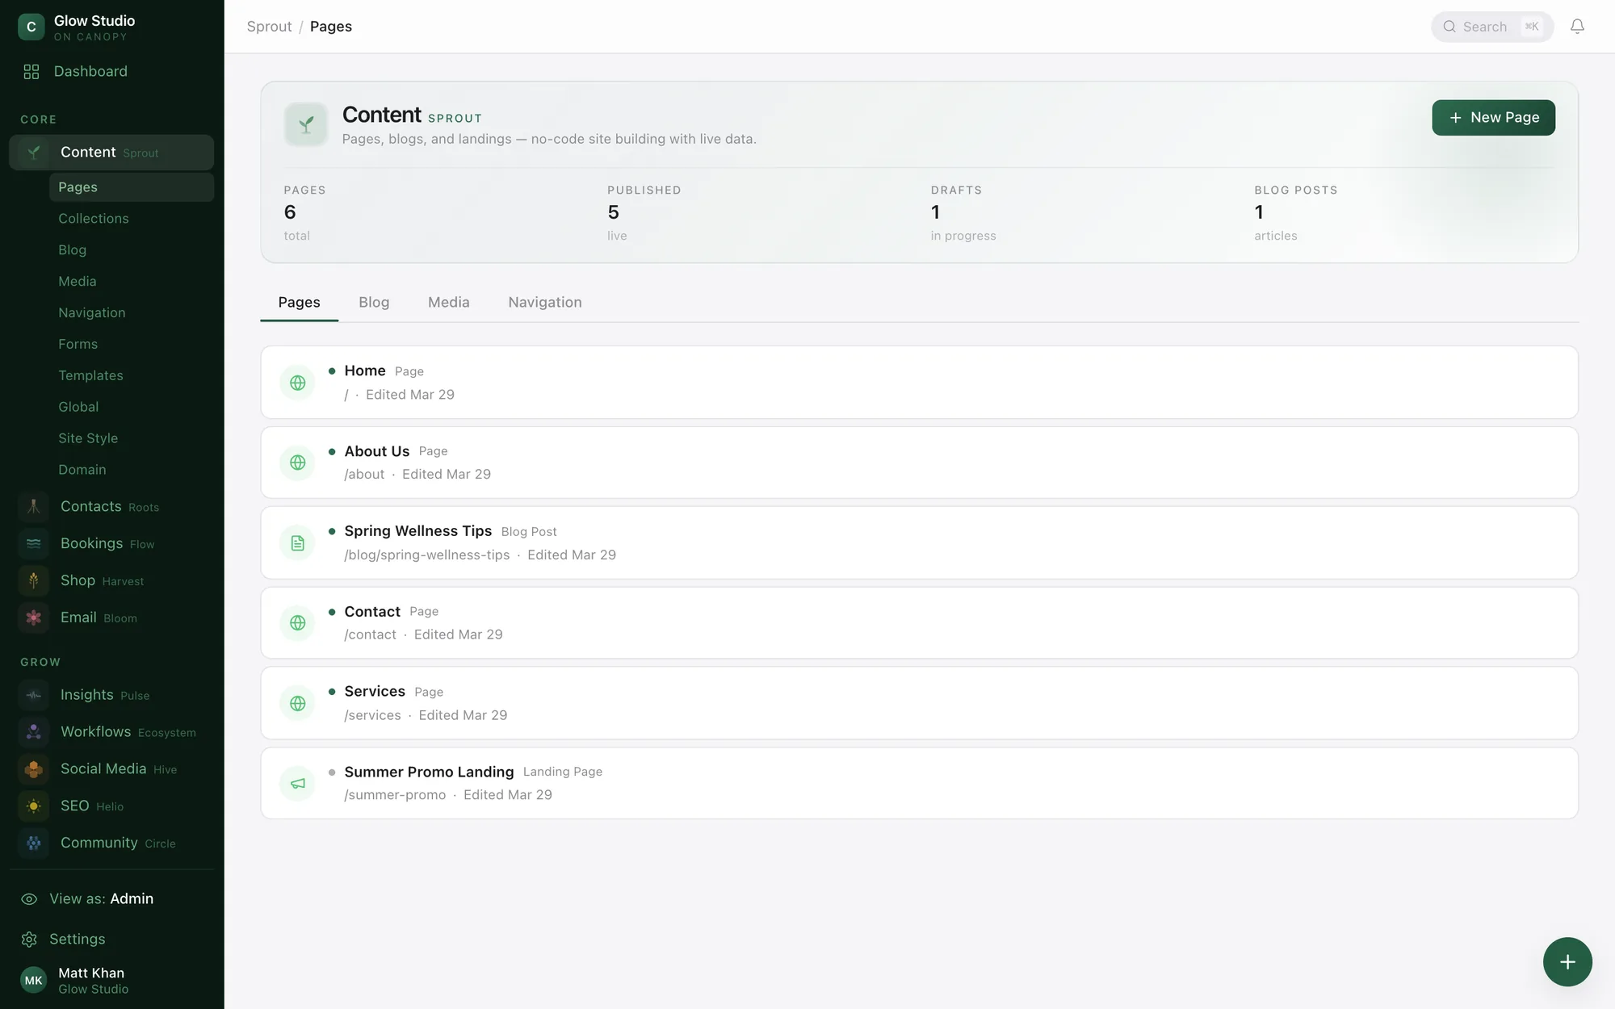Click the Social Media Hive icon

pos(34,769)
